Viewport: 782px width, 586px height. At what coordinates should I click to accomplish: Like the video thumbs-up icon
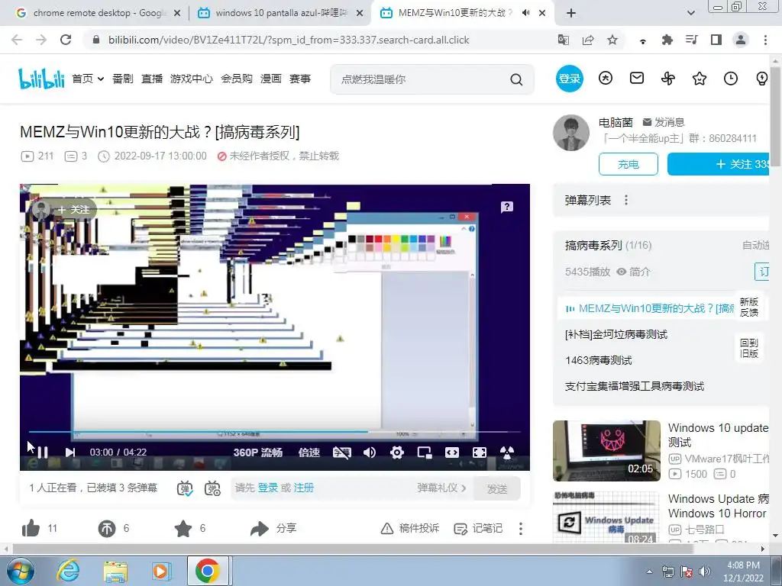(x=31, y=528)
